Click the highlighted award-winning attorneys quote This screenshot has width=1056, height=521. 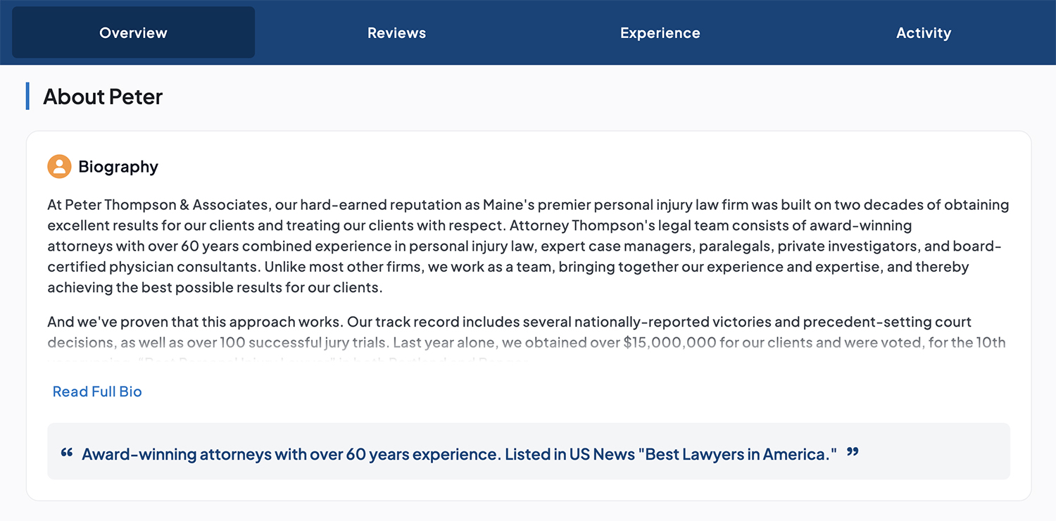point(459,454)
